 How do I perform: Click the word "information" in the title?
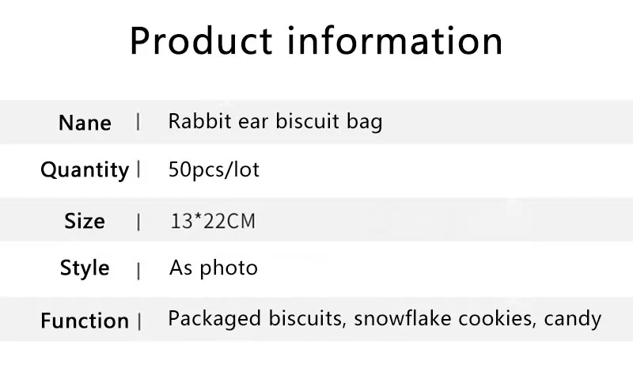(x=394, y=41)
